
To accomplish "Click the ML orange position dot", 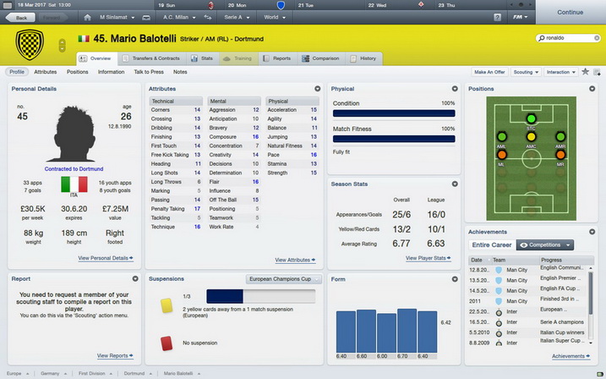I will coord(502,155).
